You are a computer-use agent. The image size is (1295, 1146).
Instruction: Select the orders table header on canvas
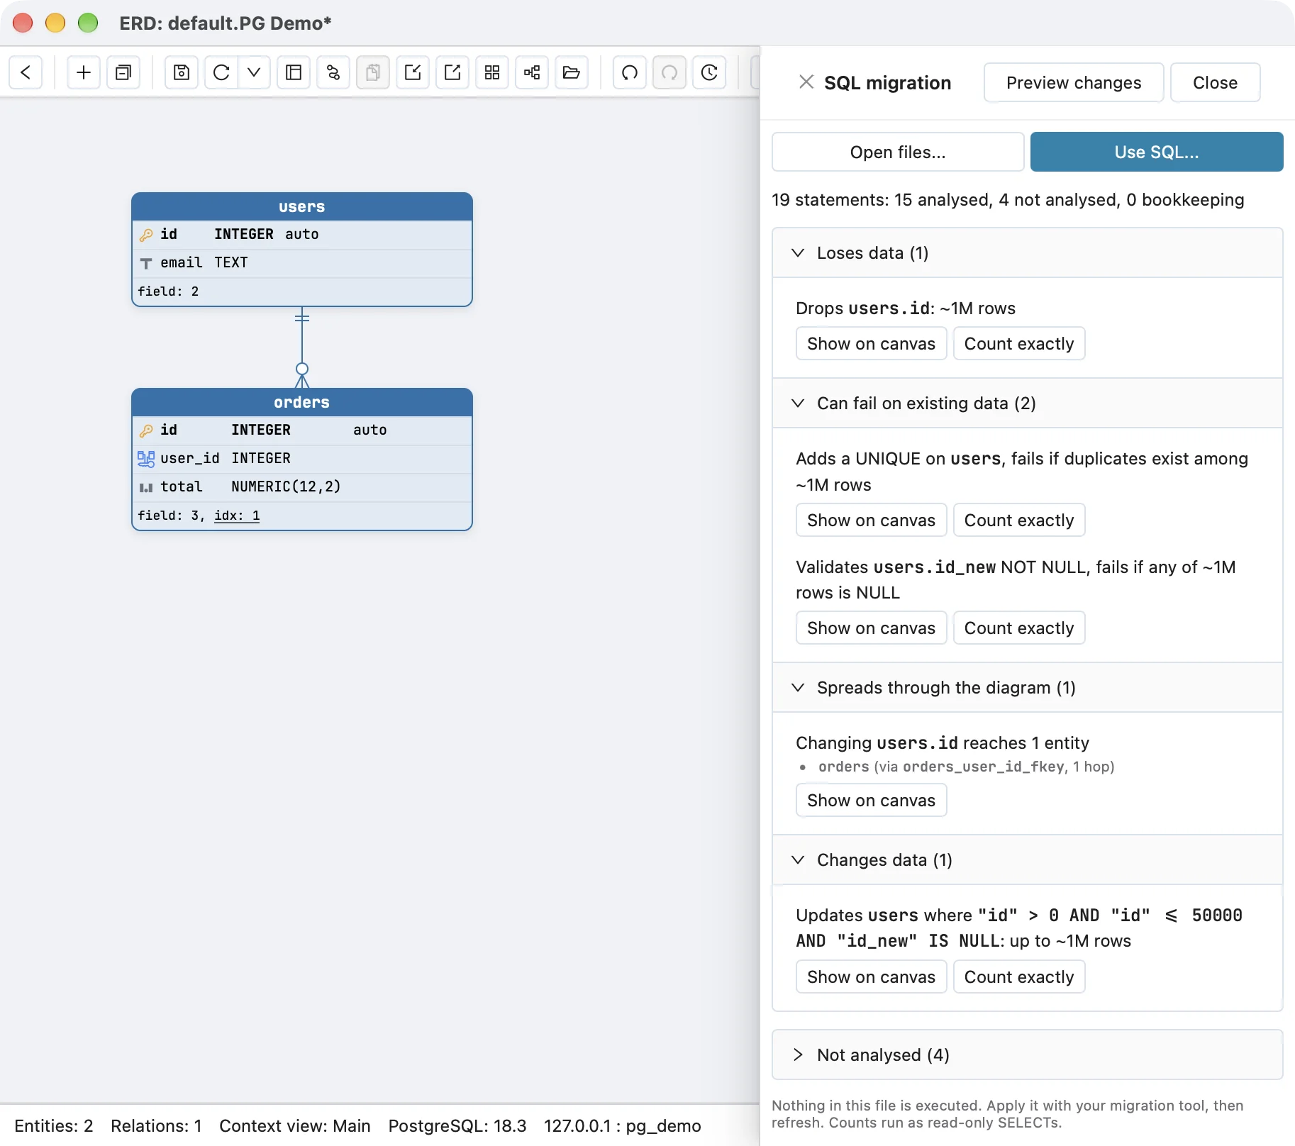[x=302, y=402]
